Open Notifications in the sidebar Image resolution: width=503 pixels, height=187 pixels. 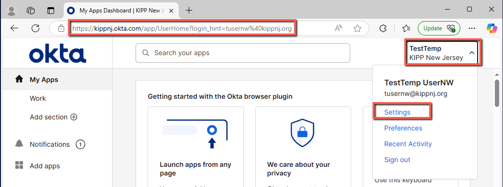click(x=50, y=145)
